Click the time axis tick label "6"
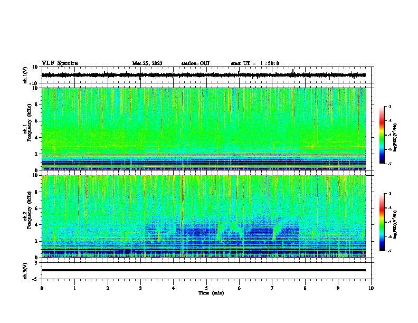 tap(239, 288)
